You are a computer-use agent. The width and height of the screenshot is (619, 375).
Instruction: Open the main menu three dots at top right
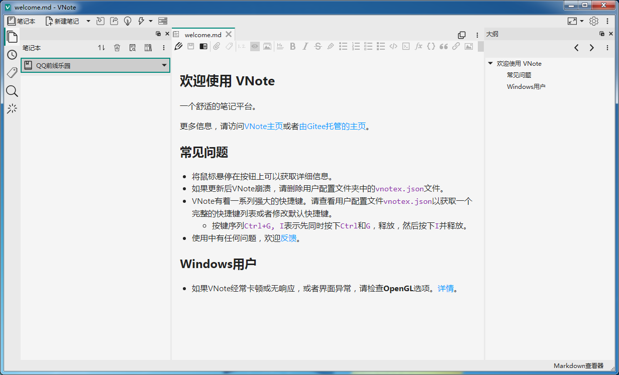(x=607, y=21)
